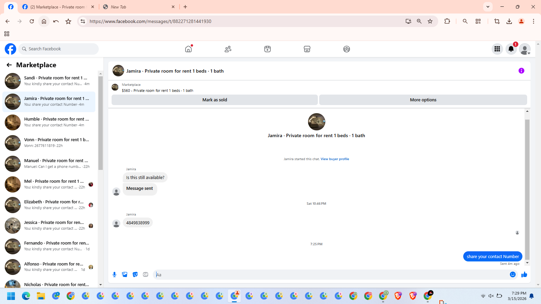Open the browser extensions puzzle icon

click(x=447, y=21)
